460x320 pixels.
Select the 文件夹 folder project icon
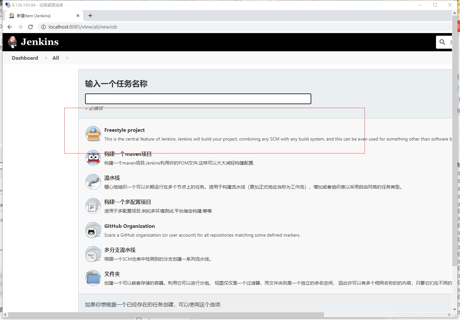93,278
